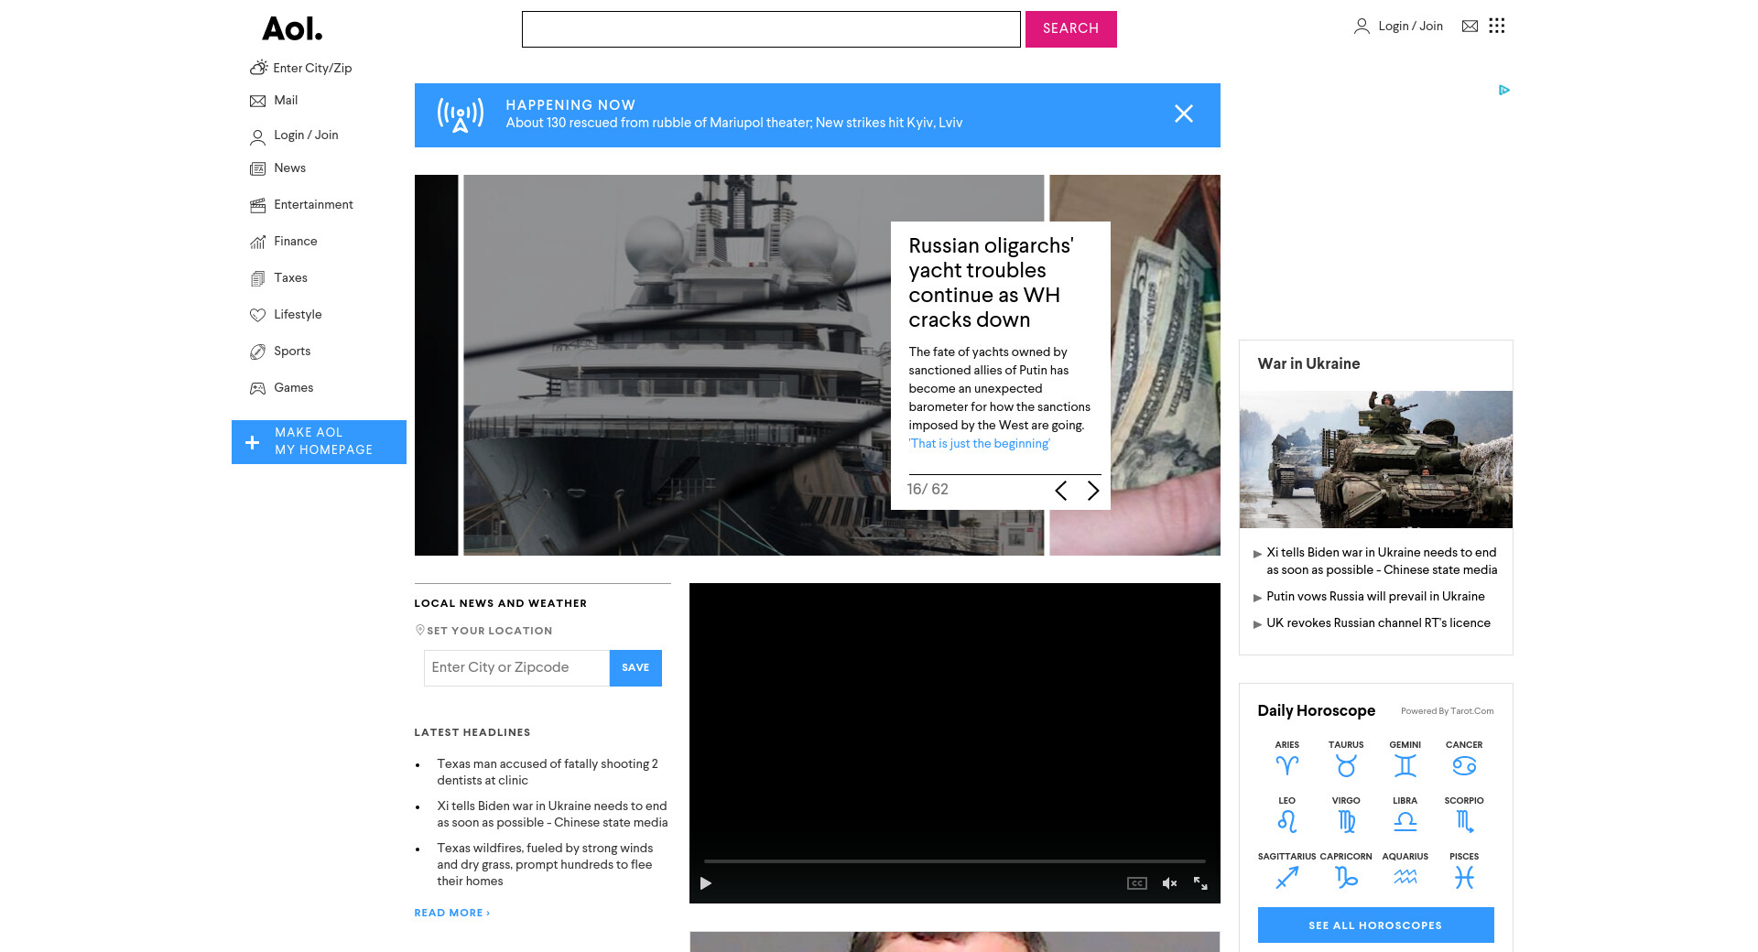Open Texas wildfires headline
Viewport: 1758px width, 952px height.
click(x=546, y=865)
